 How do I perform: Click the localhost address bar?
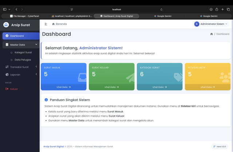(116, 9)
